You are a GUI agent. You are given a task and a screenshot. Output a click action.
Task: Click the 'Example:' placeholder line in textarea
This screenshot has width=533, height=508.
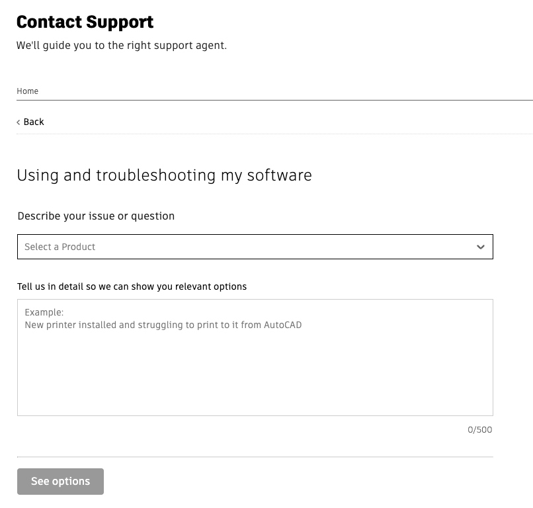pos(44,312)
